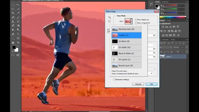The width and height of the screenshot is (199, 112).
Task: Select the Horizontal Type tool
Action: tap(18, 34)
